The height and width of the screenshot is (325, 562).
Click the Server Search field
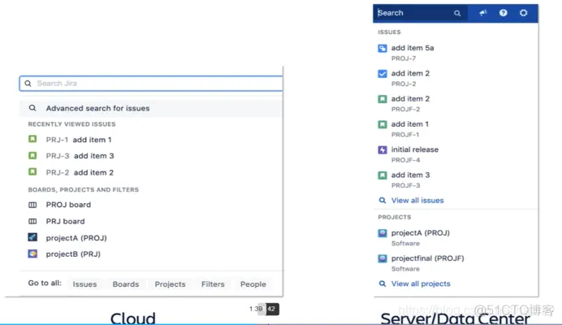[421, 13]
